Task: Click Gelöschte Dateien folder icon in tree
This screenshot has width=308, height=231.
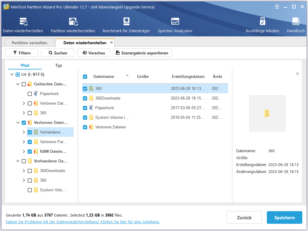Action: click(x=30, y=84)
